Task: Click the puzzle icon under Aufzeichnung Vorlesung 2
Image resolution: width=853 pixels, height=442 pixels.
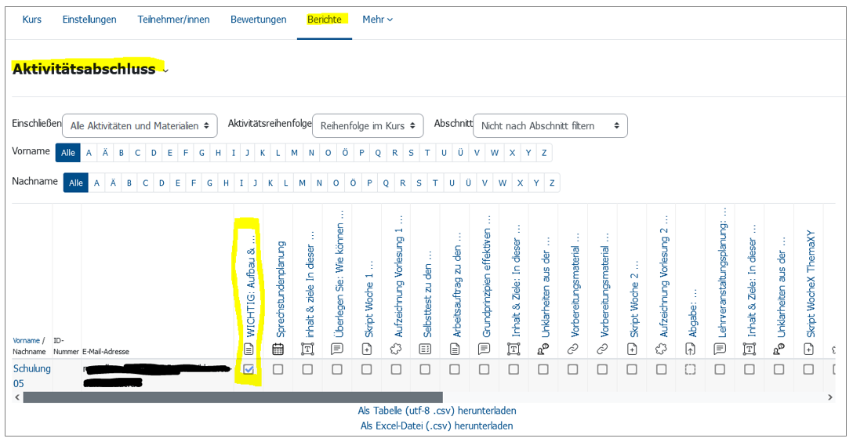Action: (661, 349)
